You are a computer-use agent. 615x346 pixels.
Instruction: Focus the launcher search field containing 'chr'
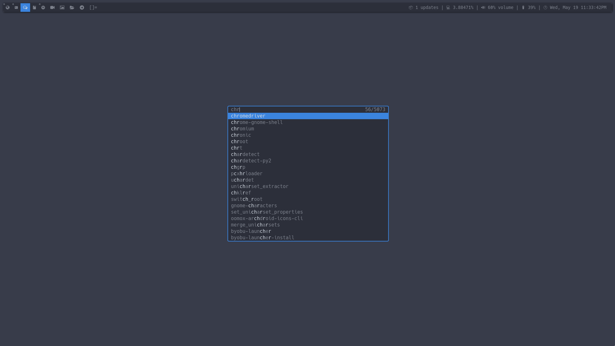[x=296, y=110]
